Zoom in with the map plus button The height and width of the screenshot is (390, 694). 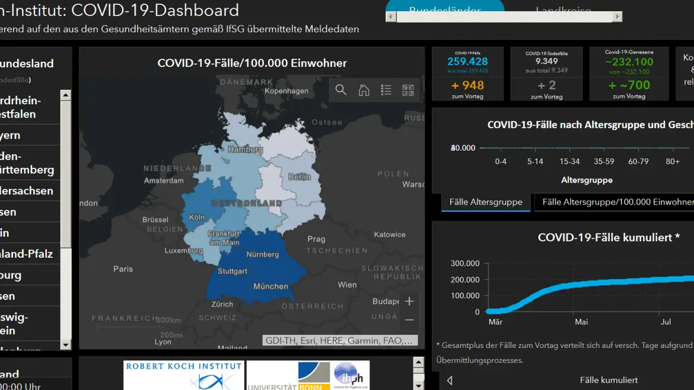coord(409,301)
